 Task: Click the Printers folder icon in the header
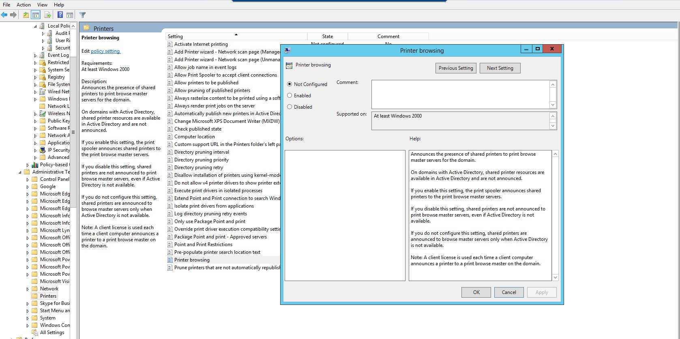click(x=86, y=28)
